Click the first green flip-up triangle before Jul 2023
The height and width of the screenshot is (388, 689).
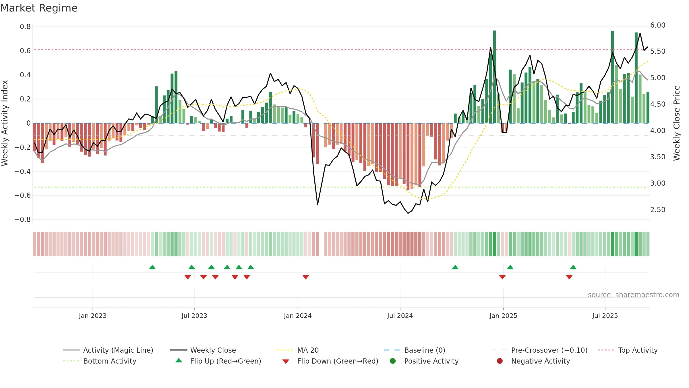point(152,267)
